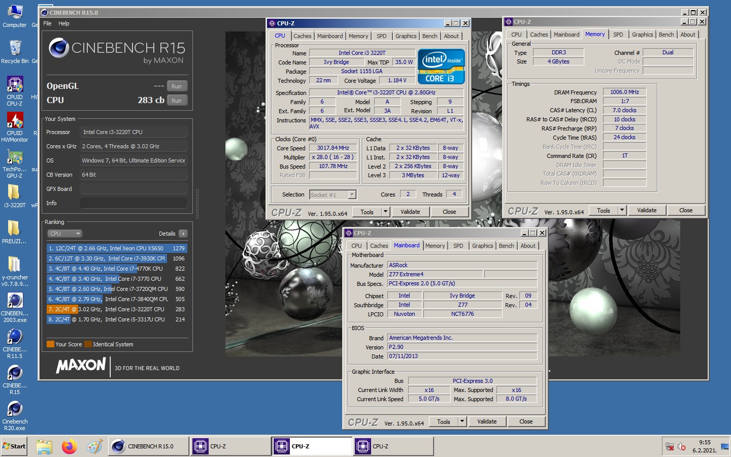Click Tools button in Mainboard tab window
Screen dimensions: 731x457
(444, 421)
